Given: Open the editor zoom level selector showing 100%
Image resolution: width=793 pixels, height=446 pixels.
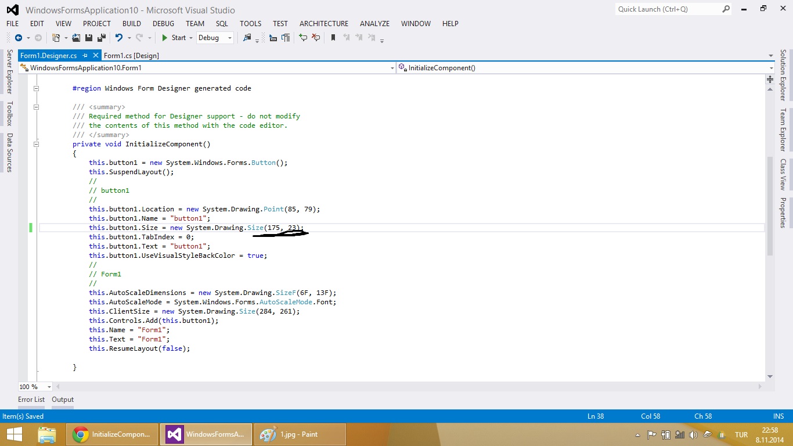Looking at the screenshot, I should [34, 387].
